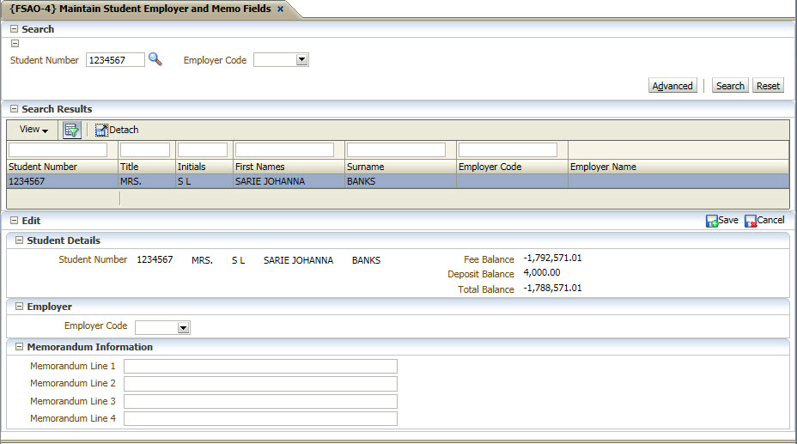
Task: Save the student employer edits
Action: [721, 221]
